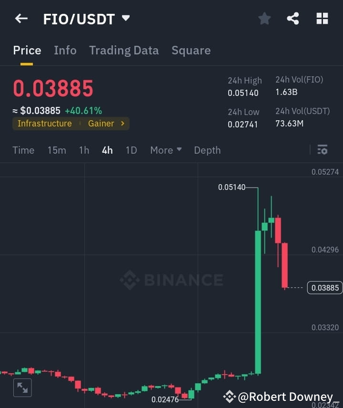Click the Time scale option
Viewport: 343px width, 408px height.
pyautogui.click(x=23, y=150)
